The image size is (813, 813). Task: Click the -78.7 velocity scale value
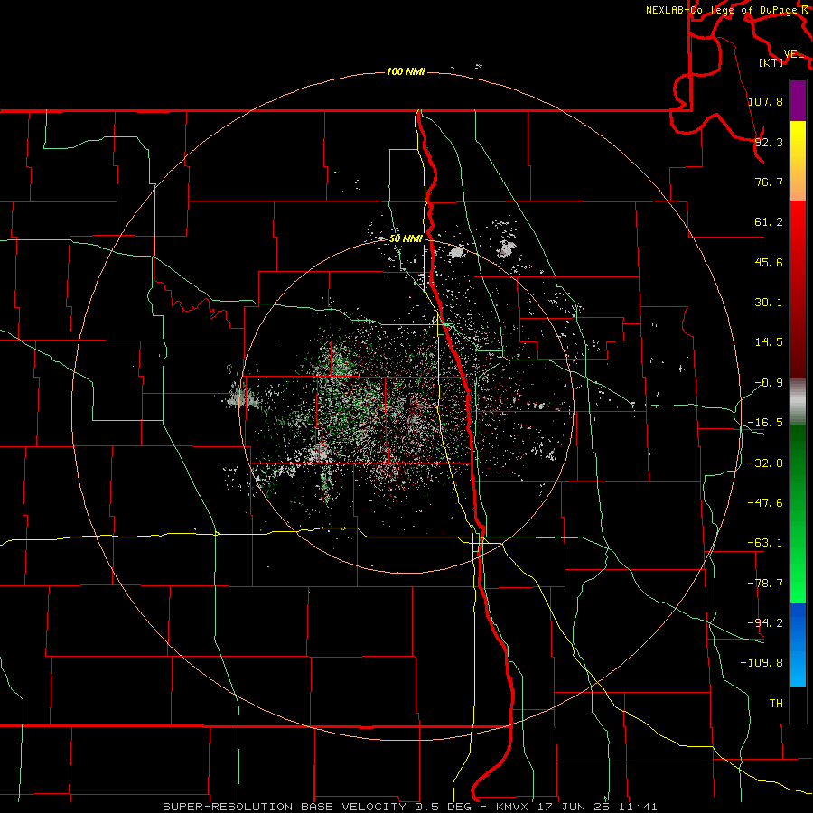(765, 584)
